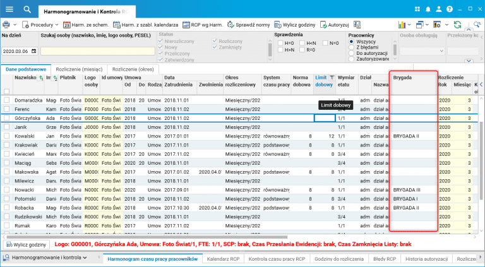The image size is (485, 267).
Task: Switch to Rozliczenie (miesiąc) tab
Action: (x=80, y=69)
